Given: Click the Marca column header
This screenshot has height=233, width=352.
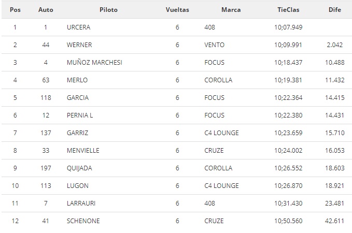Looking at the screenshot, I should click(x=231, y=10).
